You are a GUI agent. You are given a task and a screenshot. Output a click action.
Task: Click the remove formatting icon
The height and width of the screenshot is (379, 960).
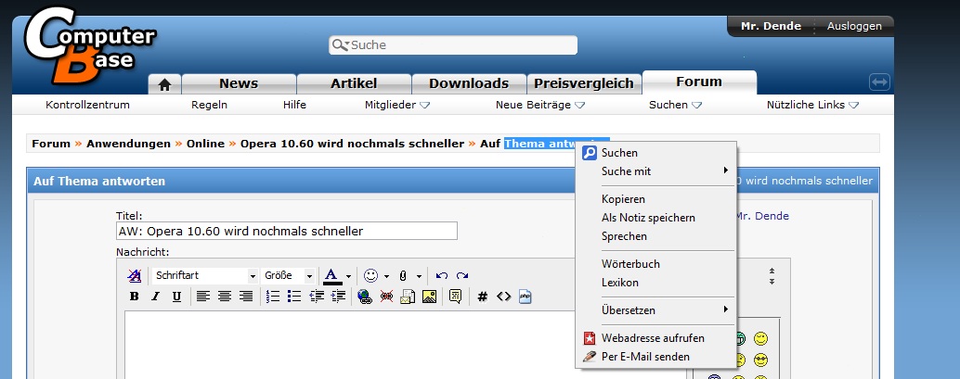coord(134,276)
